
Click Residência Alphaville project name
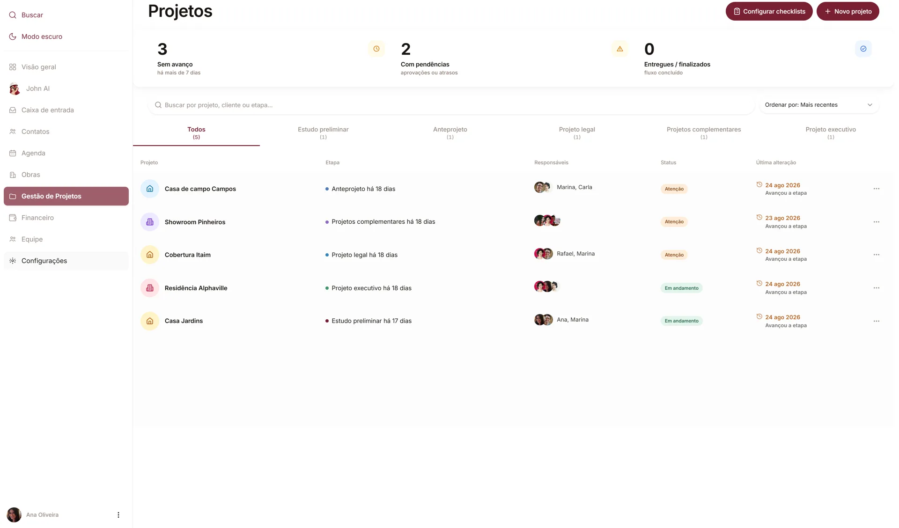tap(196, 288)
